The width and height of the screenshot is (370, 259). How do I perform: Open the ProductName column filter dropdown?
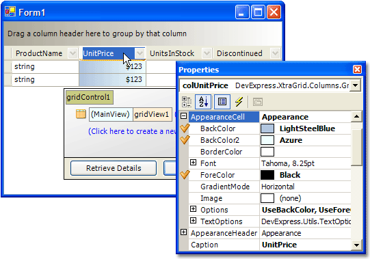click(72, 53)
